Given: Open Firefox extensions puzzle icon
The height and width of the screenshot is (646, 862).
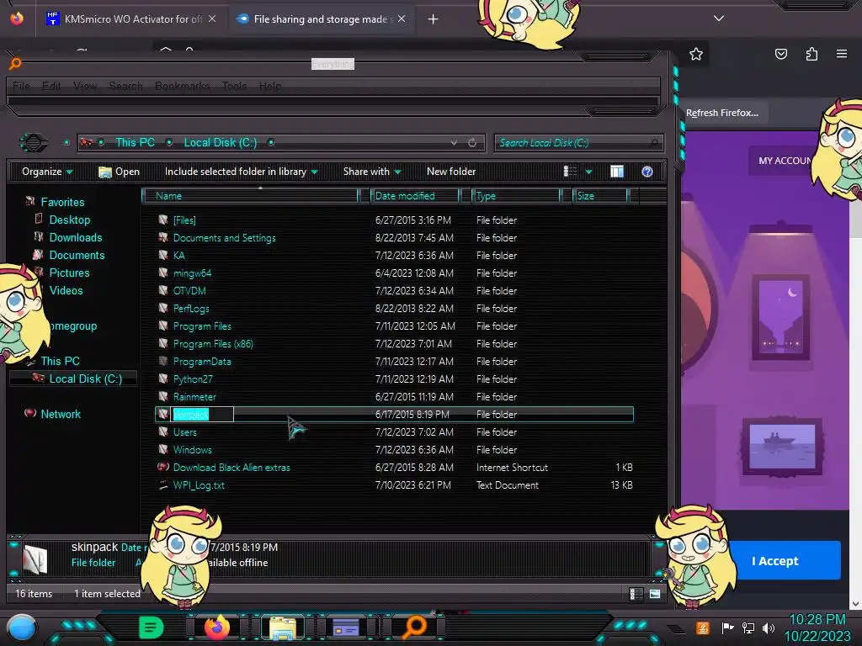Looking at the screenshot, I should [811, 54].
